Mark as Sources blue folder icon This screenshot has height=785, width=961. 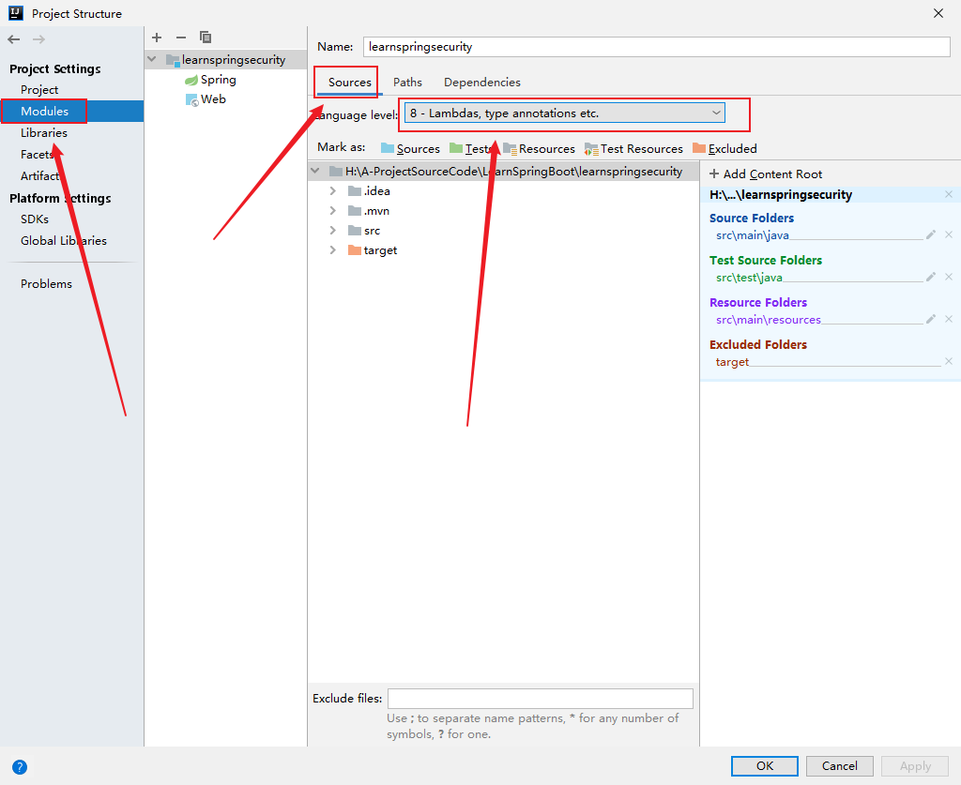(388, 148)
